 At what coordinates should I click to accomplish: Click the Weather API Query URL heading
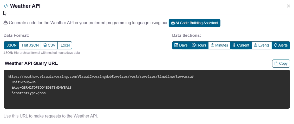(31, 63)
